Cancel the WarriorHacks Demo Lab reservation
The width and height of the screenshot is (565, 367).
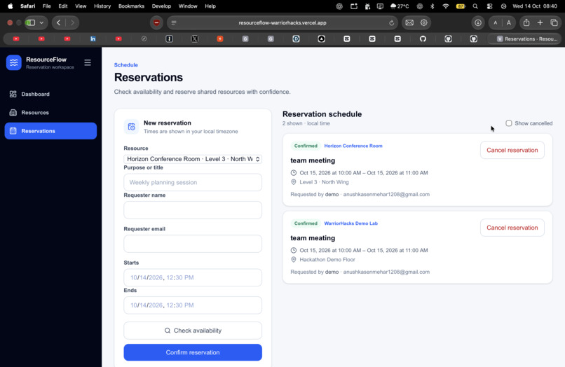click(512, 228)
